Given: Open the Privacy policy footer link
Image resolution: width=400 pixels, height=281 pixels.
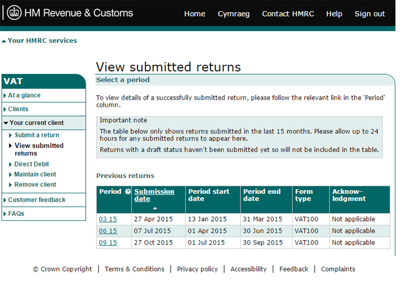Looking at the screenshot, I should tap(197, 269).
